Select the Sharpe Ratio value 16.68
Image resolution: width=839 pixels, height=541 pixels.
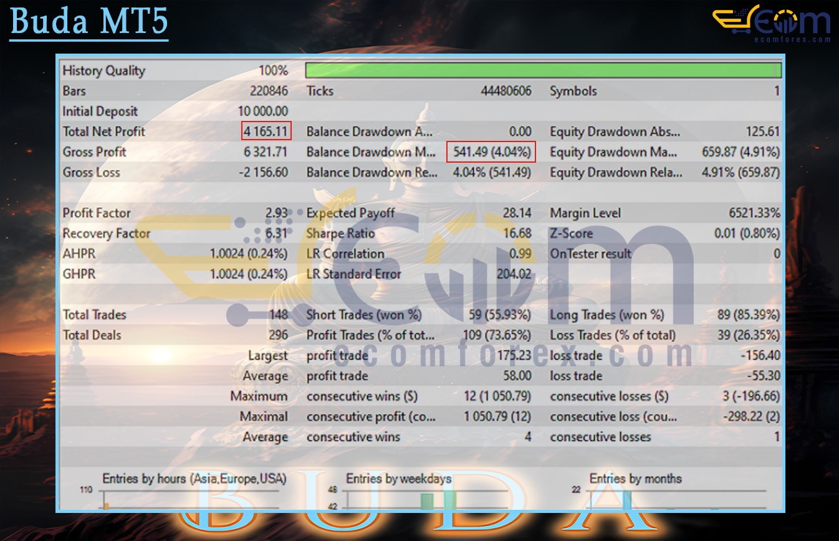pos(517,234)
